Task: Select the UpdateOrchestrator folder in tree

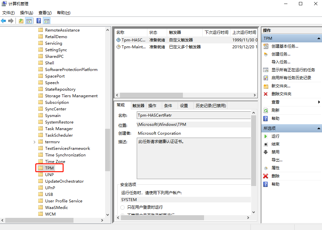Action: pos(64,181)
